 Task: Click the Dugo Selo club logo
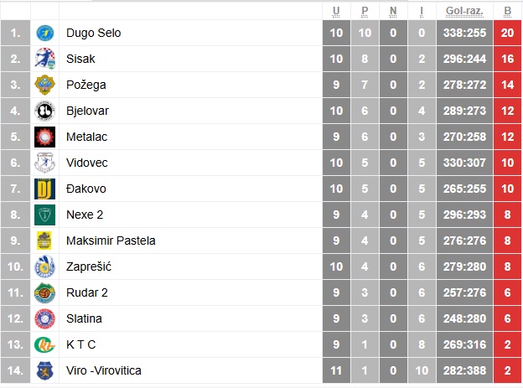click(x=44, y=33)
